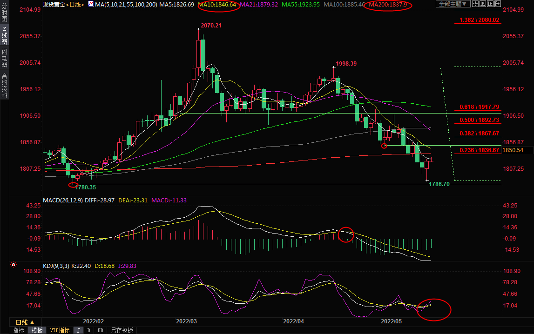Open the 全部主题 dropdown
This screenshot has height=334, width=534.
453,4
